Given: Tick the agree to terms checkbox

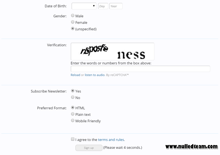Looking at the screenshot, I should pyautogui.click(x=72, y=139).
